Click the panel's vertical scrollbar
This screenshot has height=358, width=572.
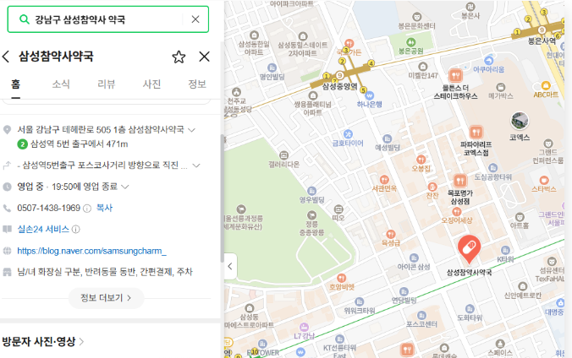click(223, 198)
